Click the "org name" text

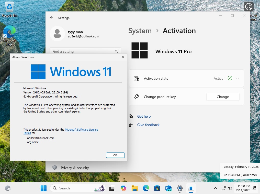tap(33, 142)
